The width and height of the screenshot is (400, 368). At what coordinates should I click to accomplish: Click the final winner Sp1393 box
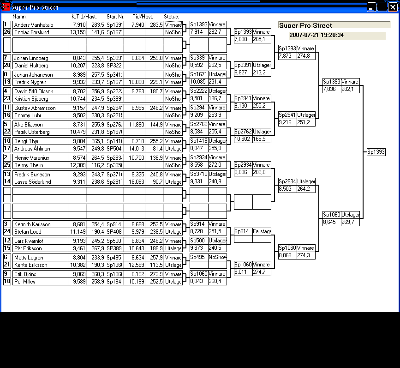376,152
